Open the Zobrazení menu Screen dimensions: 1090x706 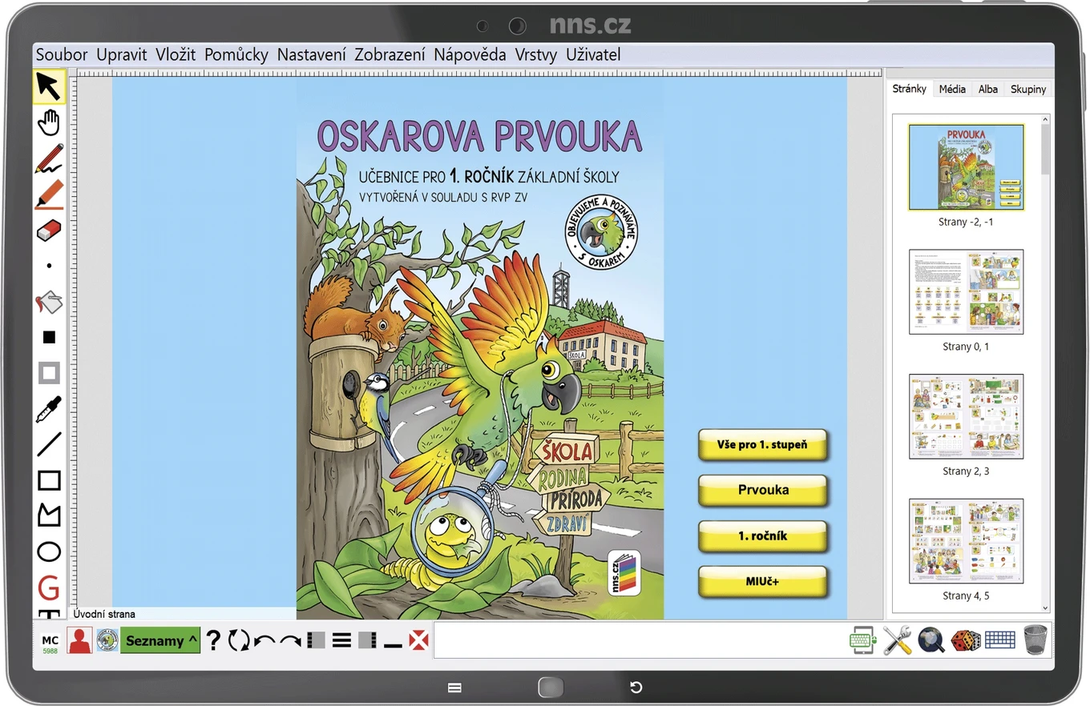click(390, 54)
